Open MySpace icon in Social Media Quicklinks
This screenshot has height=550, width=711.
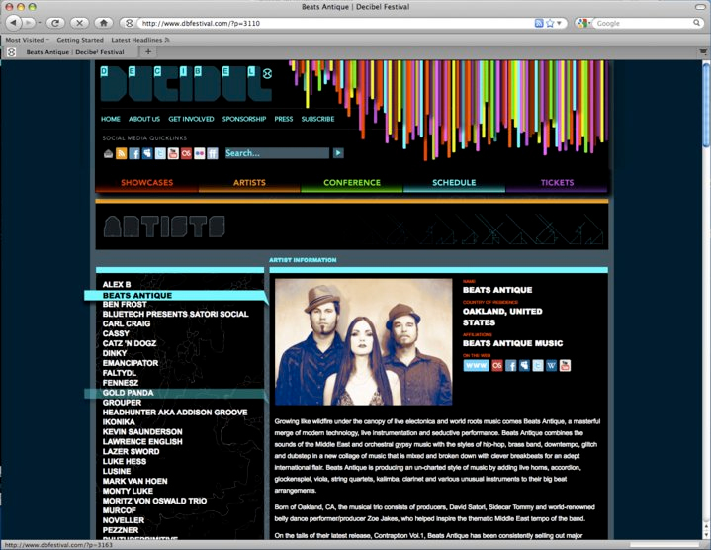[x=147, y=153]
